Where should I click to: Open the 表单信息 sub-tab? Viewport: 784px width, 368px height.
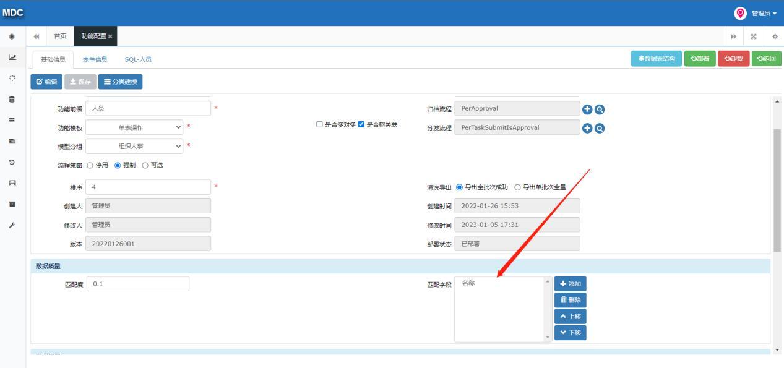tap(95, 59)
